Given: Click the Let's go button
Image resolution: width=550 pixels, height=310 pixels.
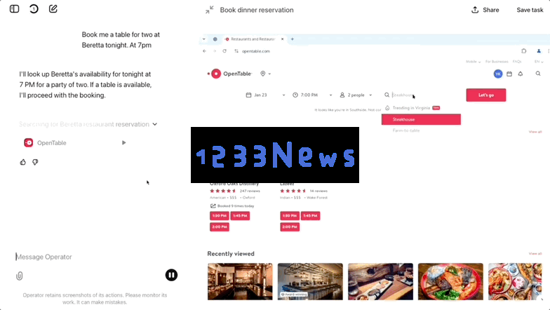Looking at the screenshot, I should pyautogui.click(x=485, y=95).
